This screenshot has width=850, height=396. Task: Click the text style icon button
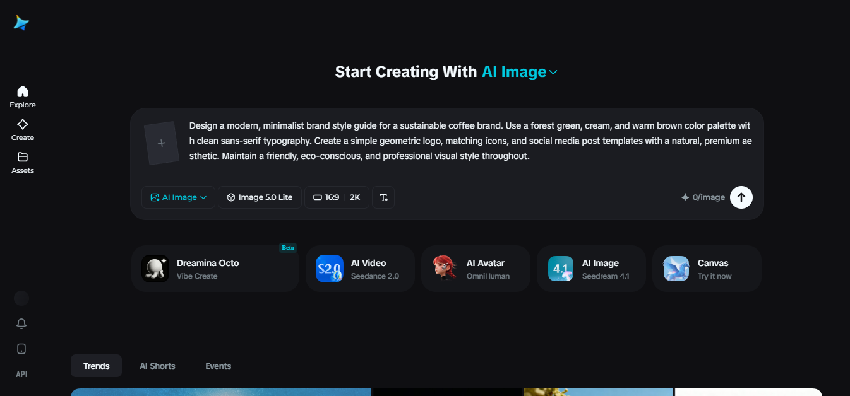383,197
